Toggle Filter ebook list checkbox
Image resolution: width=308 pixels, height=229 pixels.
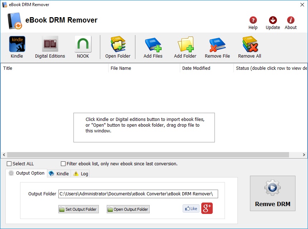click(x=63, y=164)
